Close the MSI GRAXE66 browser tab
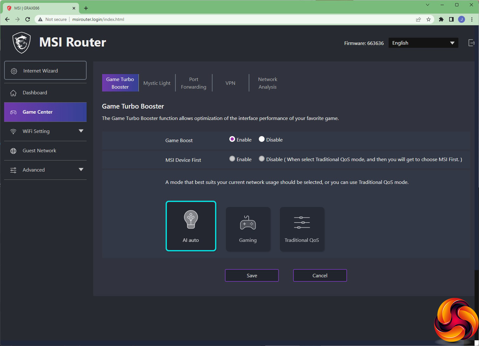The height and width of the screenshot is (346, 479). click(x=74, y=8)
